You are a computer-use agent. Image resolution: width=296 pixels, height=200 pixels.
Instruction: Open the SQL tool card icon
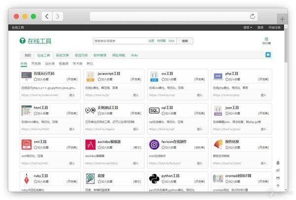tap(154, 111)
